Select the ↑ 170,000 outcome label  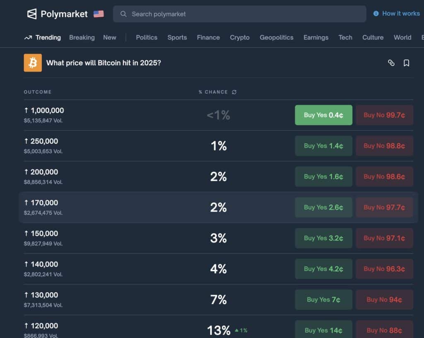click(41, 202)
